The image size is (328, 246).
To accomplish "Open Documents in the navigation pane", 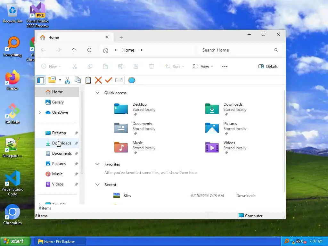I will 57,153.
